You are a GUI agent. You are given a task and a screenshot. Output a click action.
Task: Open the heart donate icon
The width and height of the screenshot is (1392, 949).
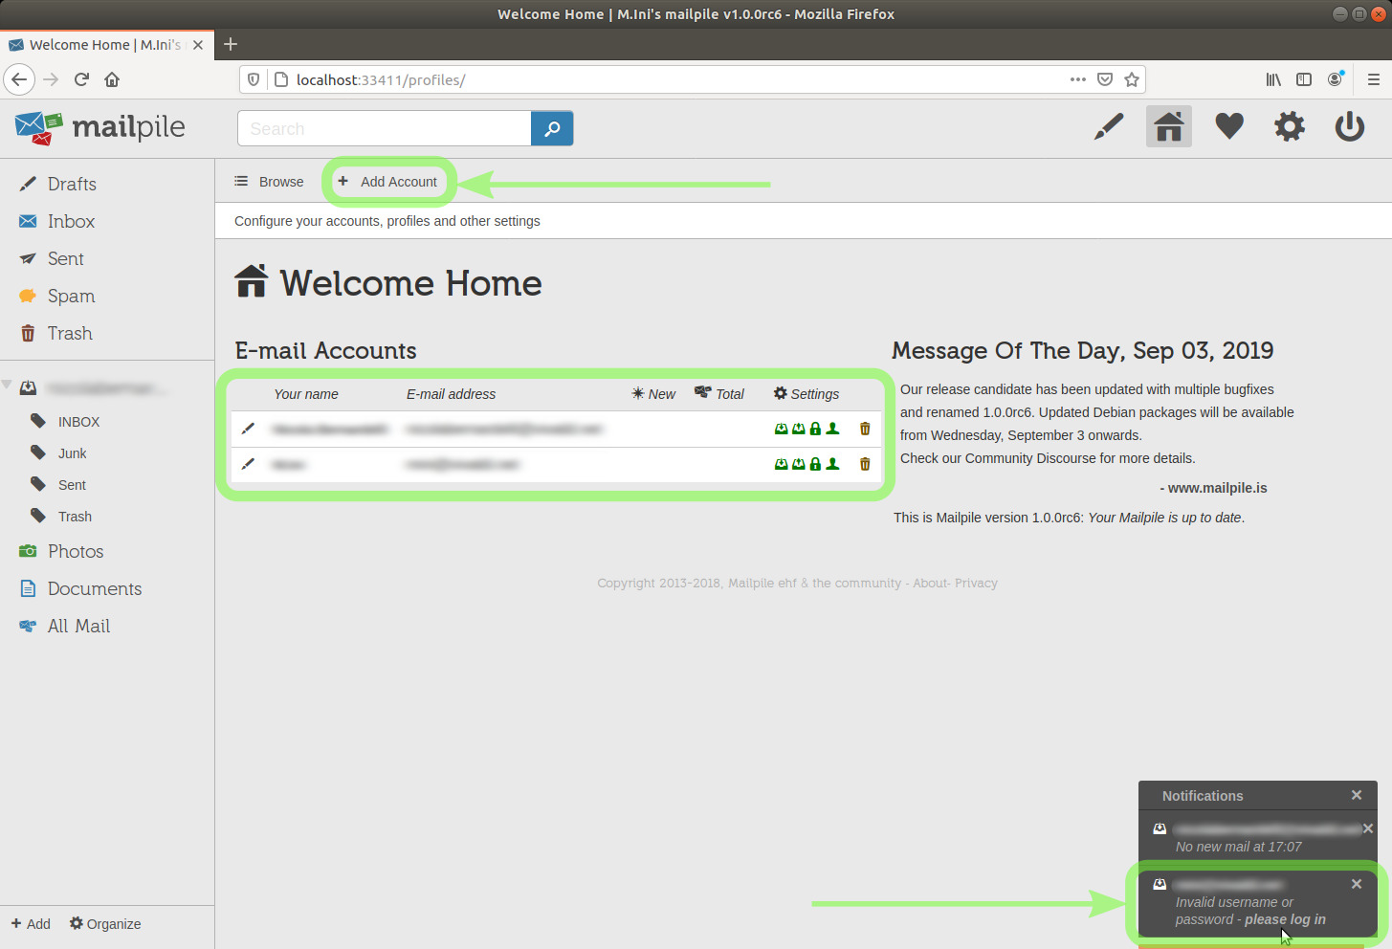click(x=1229, y=126)
